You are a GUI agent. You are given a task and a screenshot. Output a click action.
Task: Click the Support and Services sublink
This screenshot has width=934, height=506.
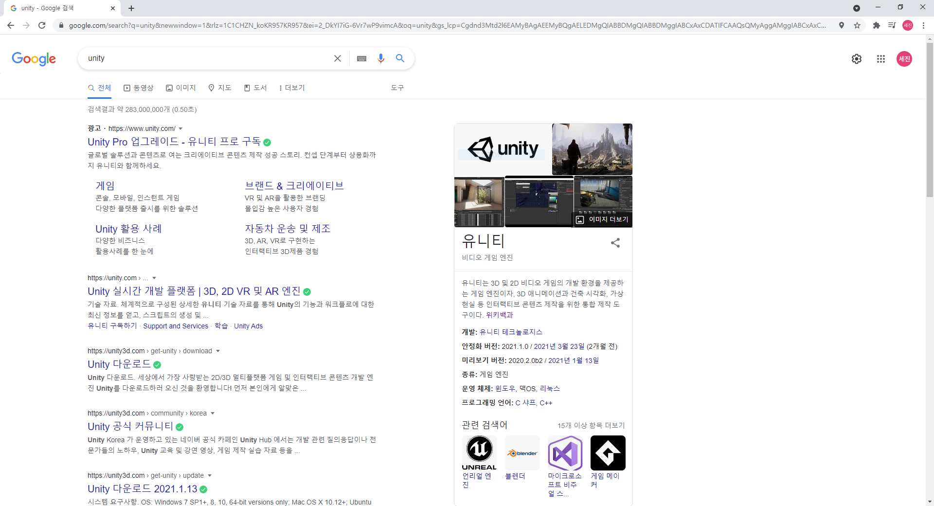[x=176, y=326]
